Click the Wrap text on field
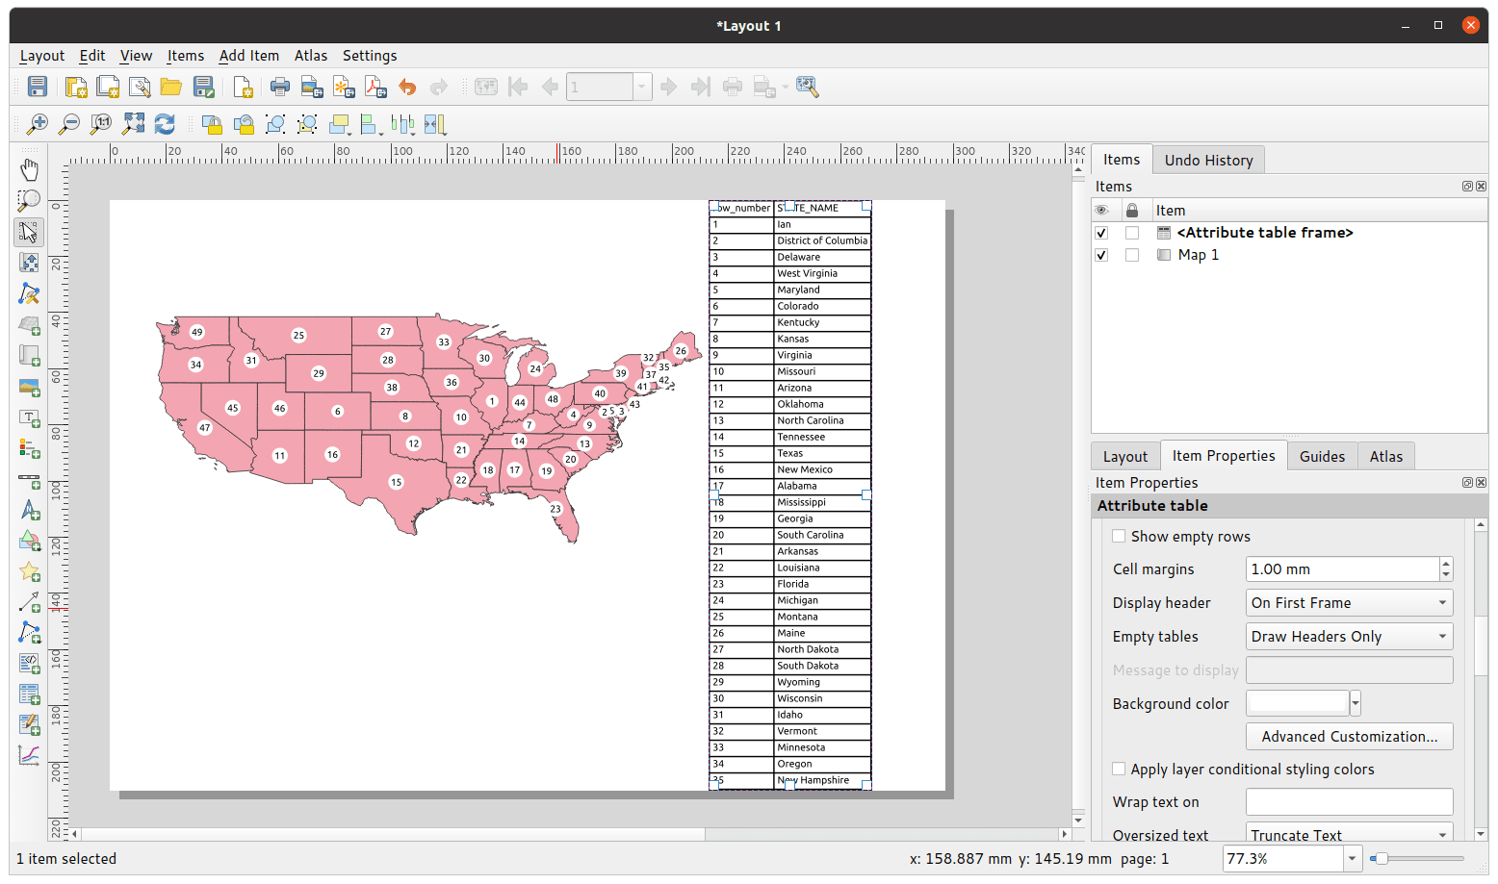This screenshot has width=1498, height=884. [x=1349, y=802]
